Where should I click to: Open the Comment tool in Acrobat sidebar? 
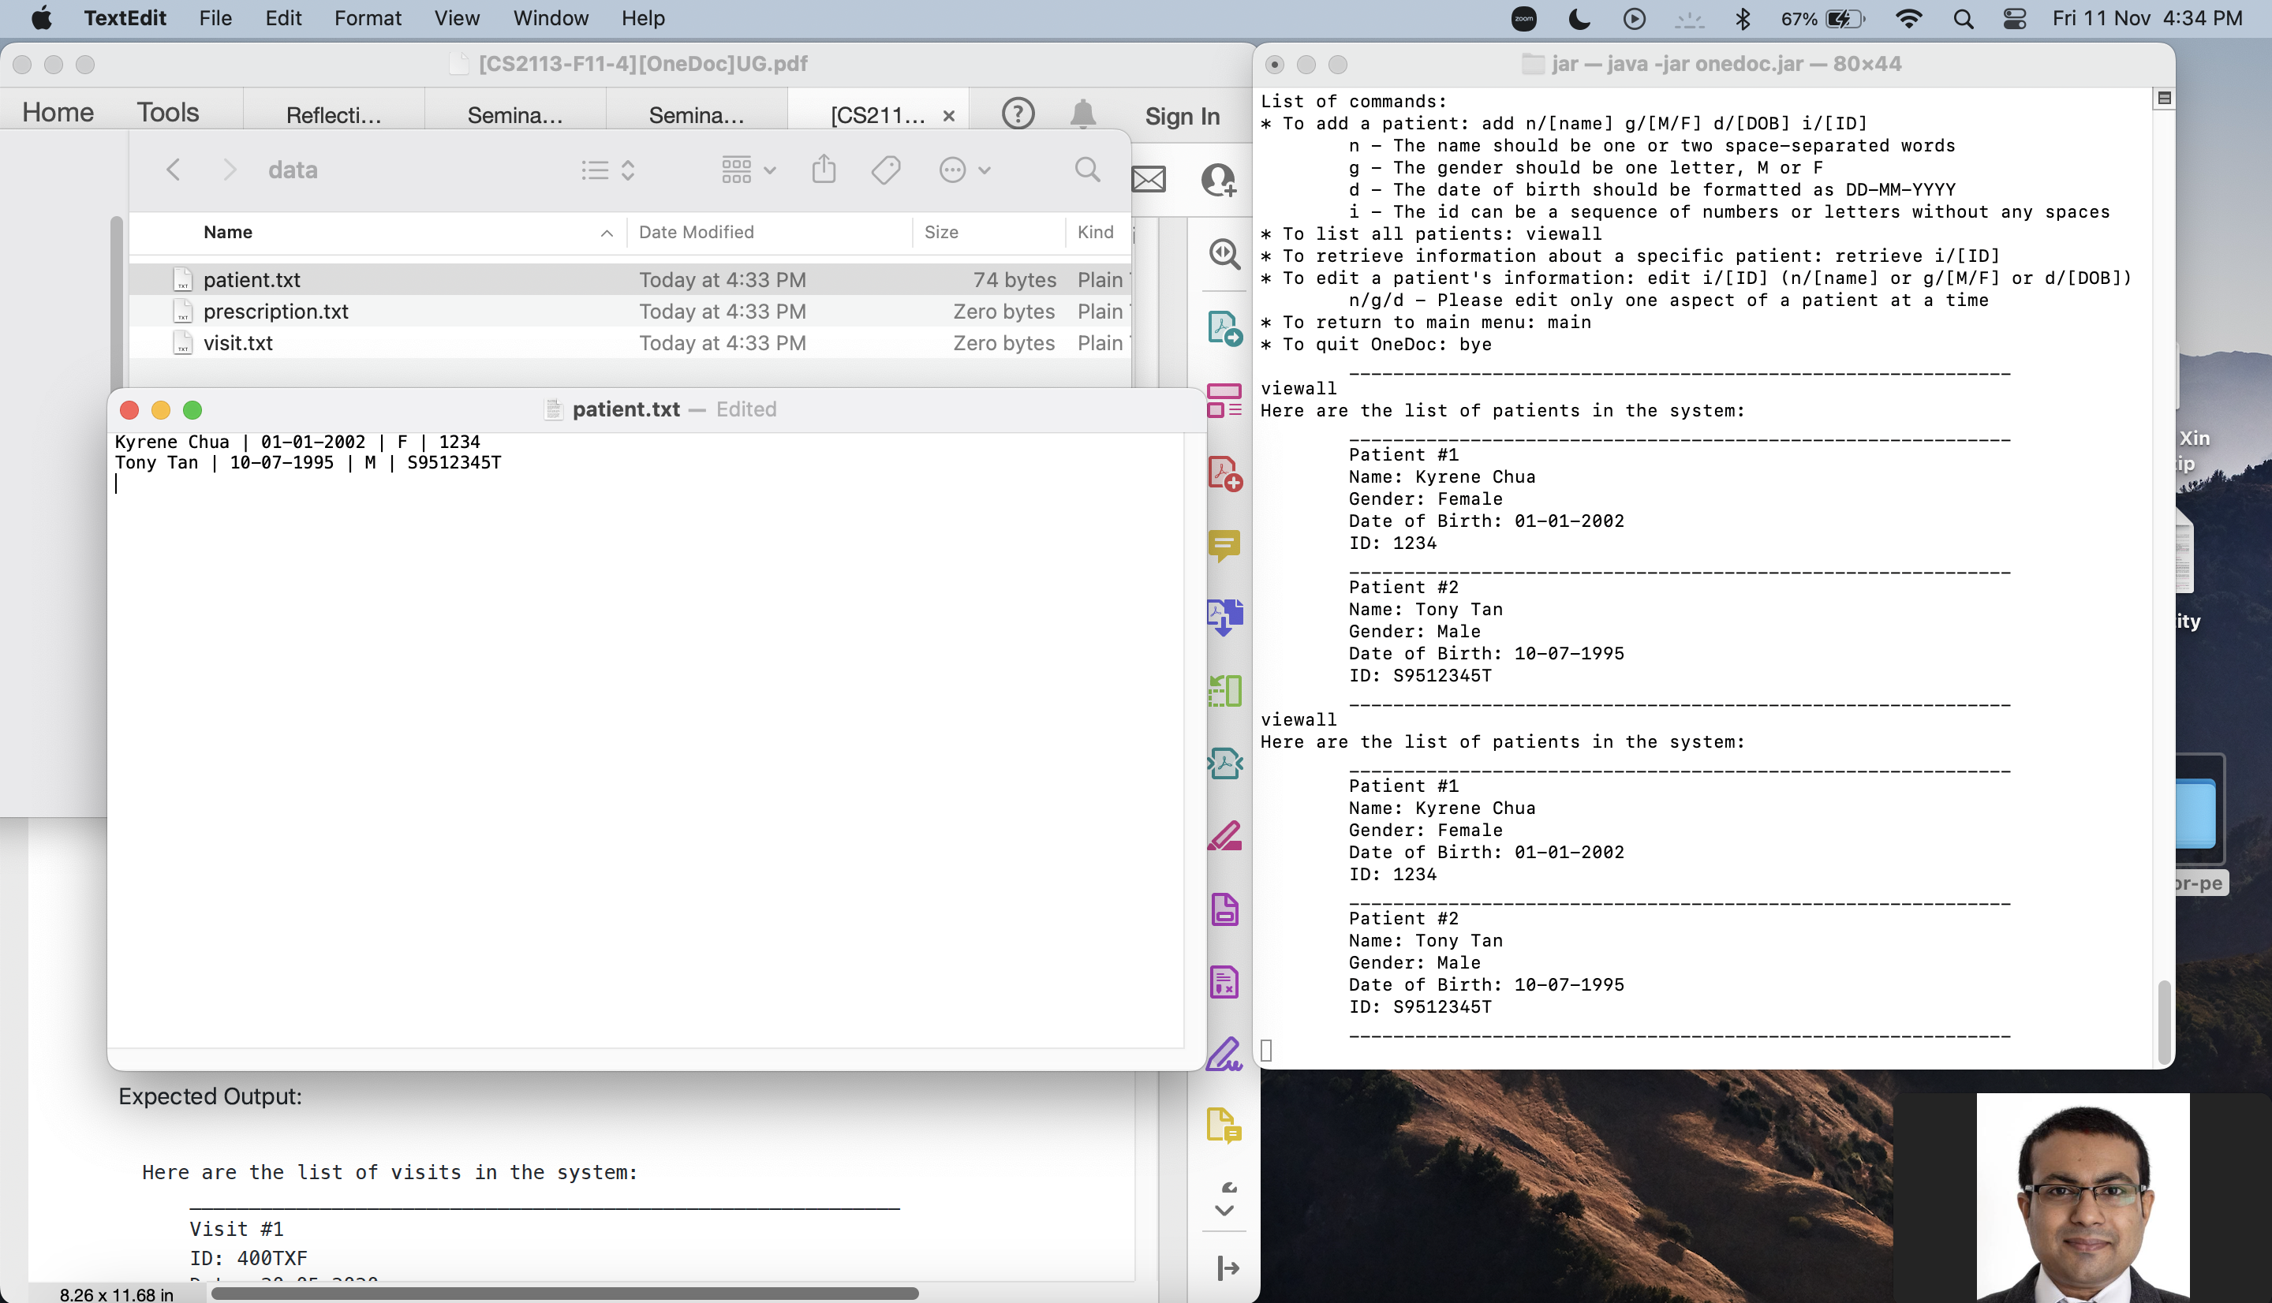(1224, 544)
